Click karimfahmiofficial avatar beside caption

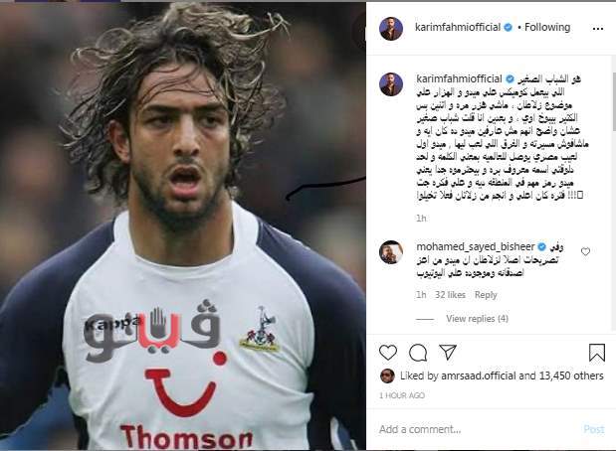click(391, 83)
